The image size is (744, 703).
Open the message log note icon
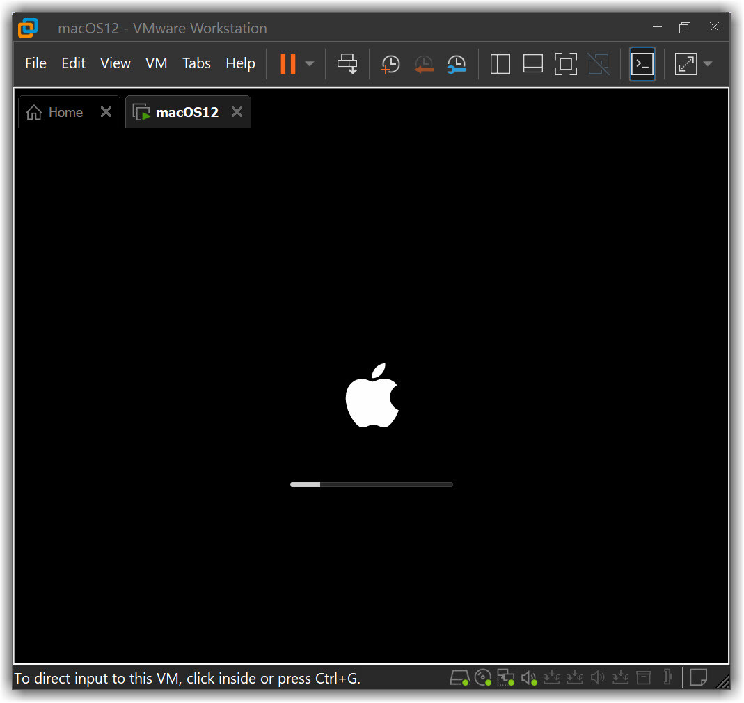pyautogui.click(x=699, y=677)
